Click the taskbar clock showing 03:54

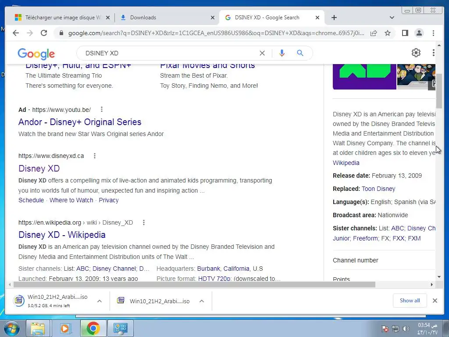[427, 328]
